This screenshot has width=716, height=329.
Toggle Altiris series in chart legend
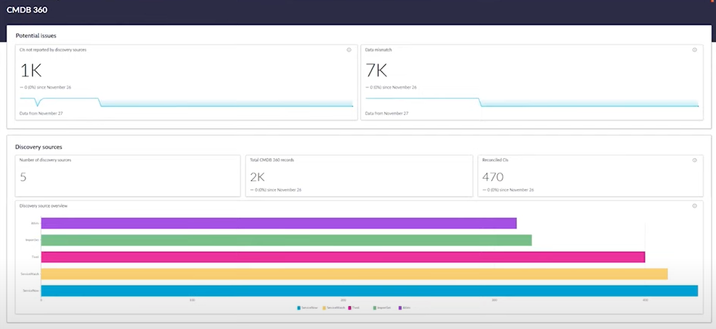click(x=404, y=308)
